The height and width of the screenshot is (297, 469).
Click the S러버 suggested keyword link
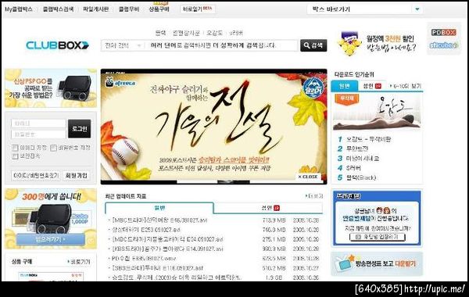point(236,33)
